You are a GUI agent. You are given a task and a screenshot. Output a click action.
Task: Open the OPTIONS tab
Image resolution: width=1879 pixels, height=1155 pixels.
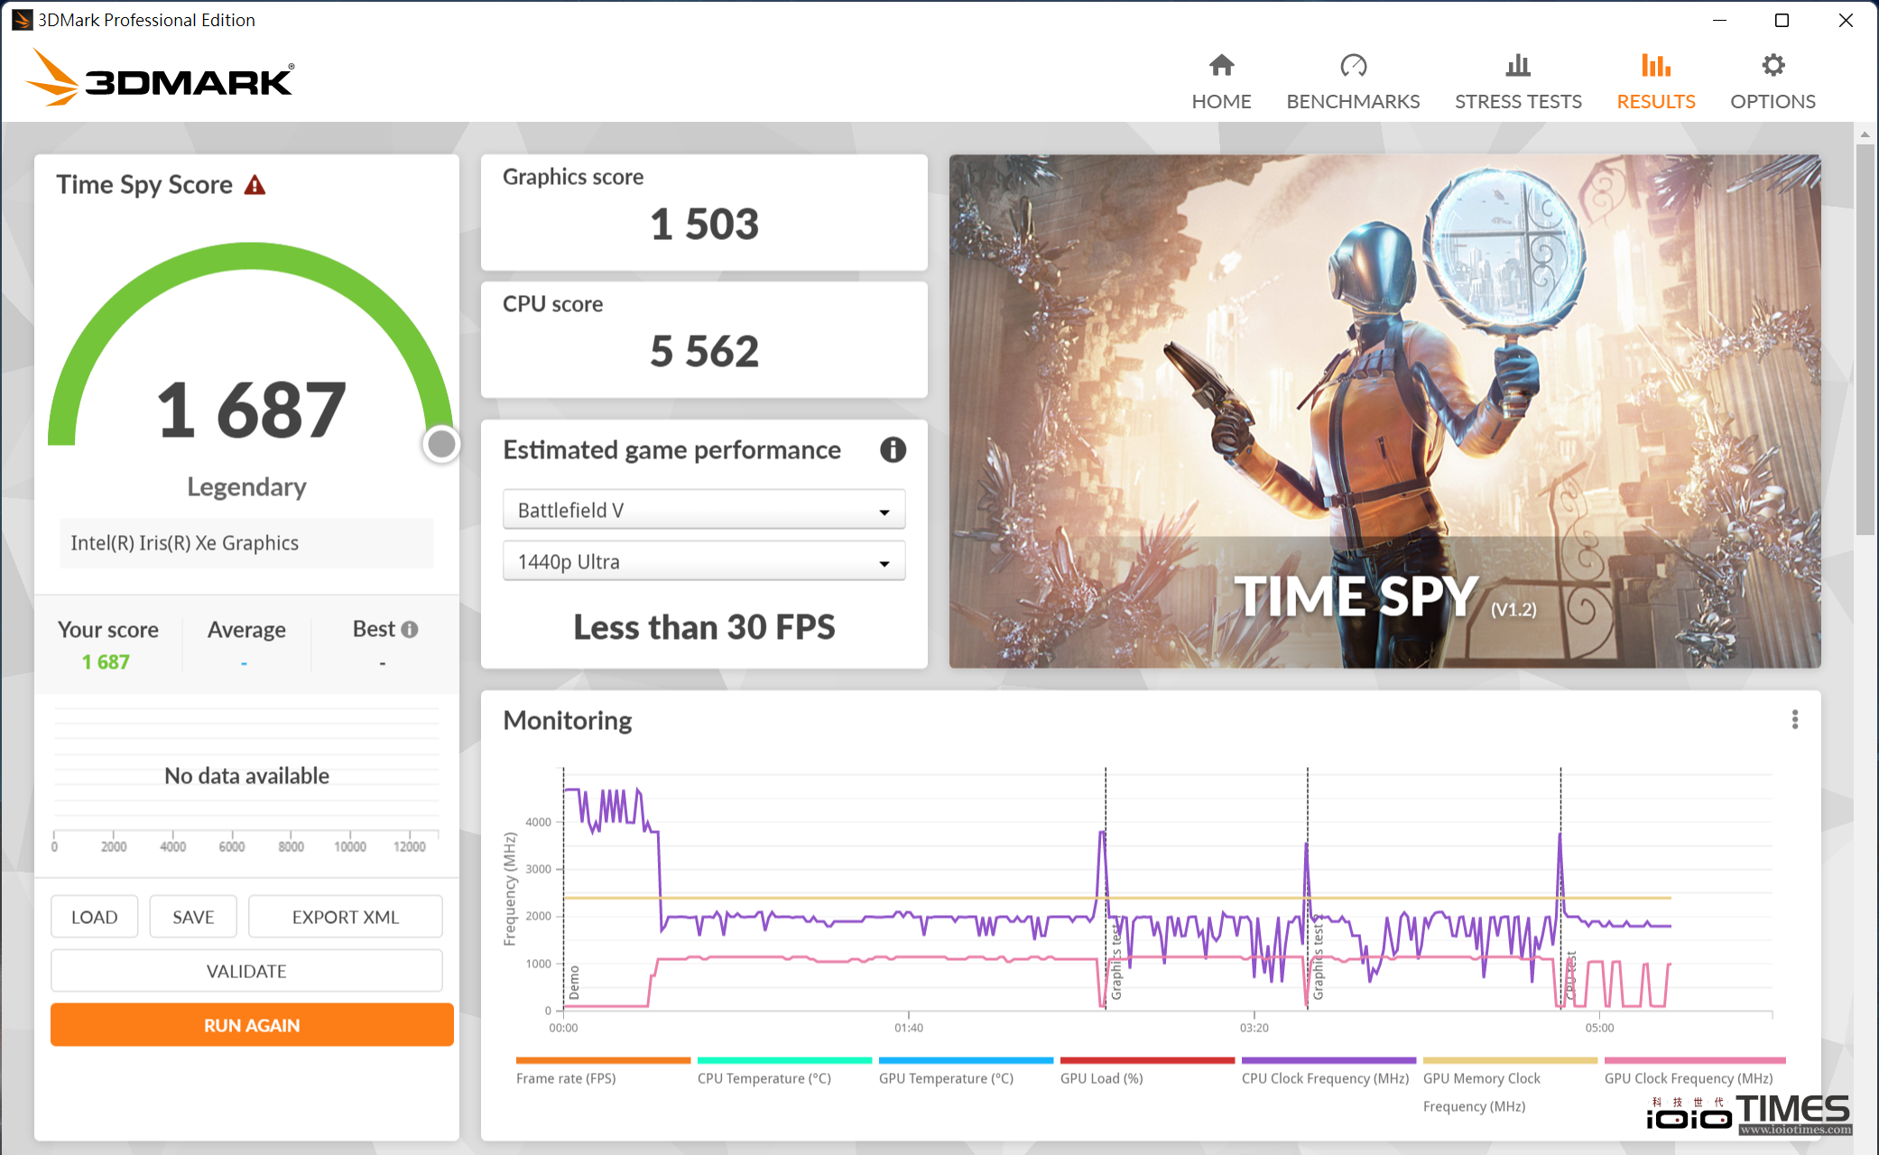point(1773,82)
